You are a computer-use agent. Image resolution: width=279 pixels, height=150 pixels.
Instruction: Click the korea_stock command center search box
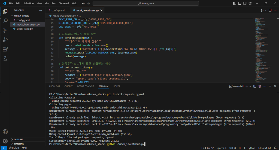pos(146,3)
